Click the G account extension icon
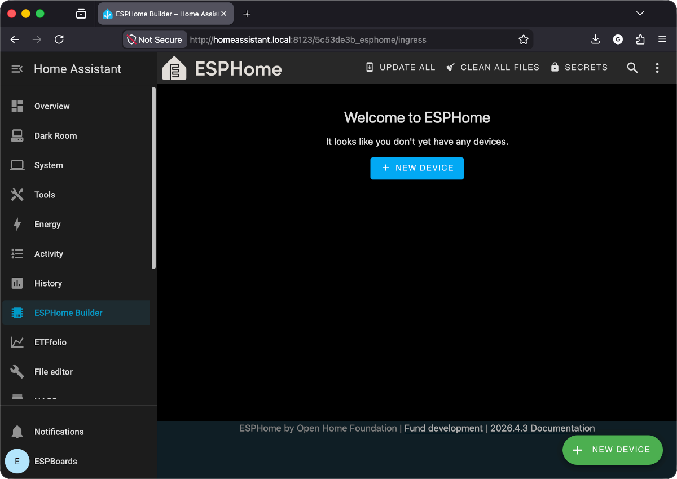The height and width of the screenshot is (479, 677). point(618,39)
